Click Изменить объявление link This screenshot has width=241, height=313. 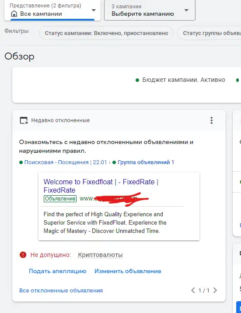pyautogui.click(x=128, y=271)
